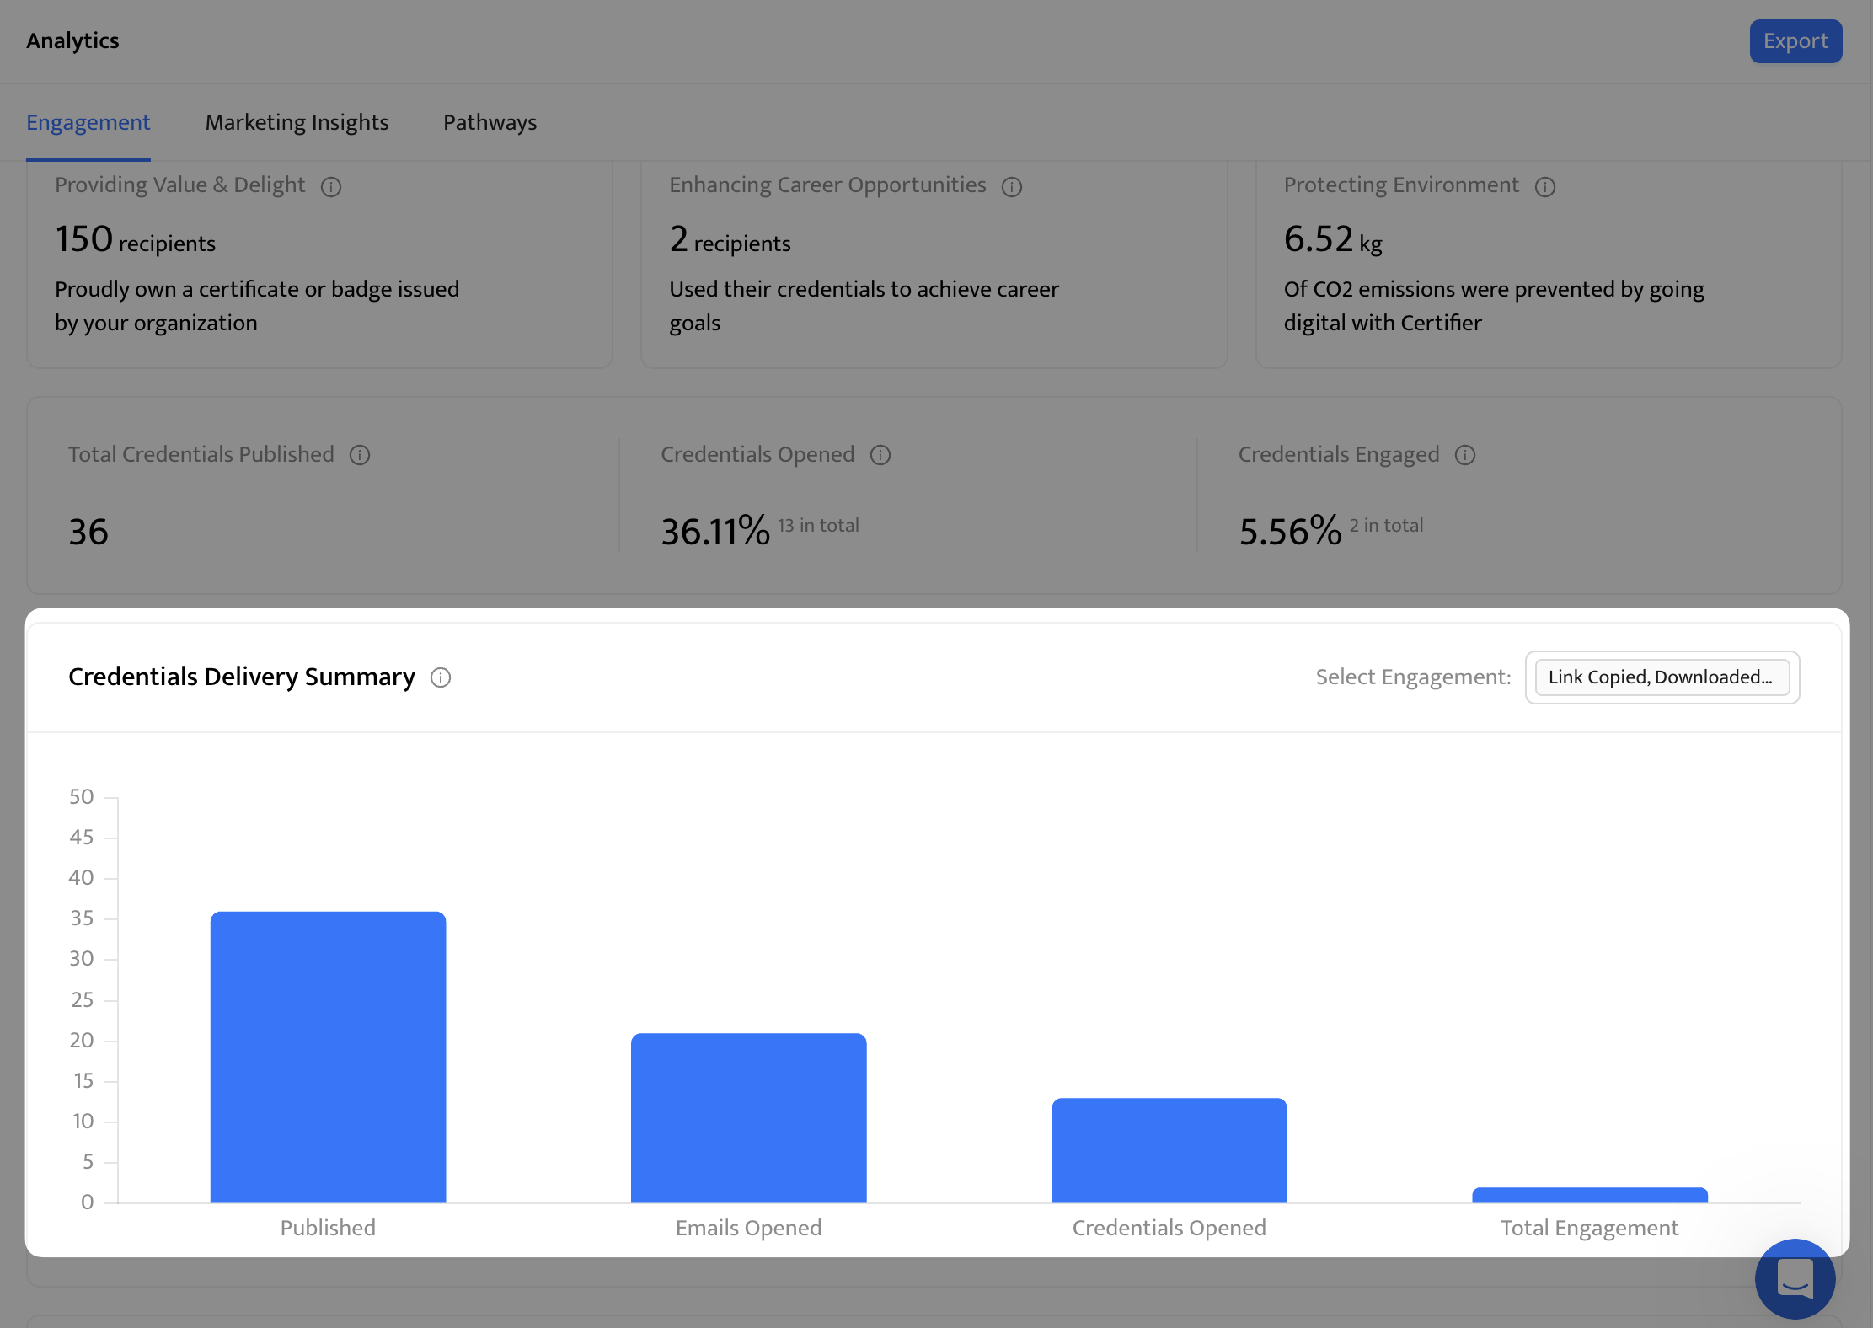This screenshot has height=1328, width=1873.
Task: Click the 150 recipients value card
Action: (319, 265)
